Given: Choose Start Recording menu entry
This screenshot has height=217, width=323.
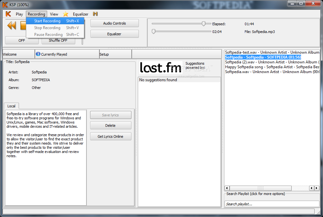Looking at the screenshot, I should [x=55, y=21].
